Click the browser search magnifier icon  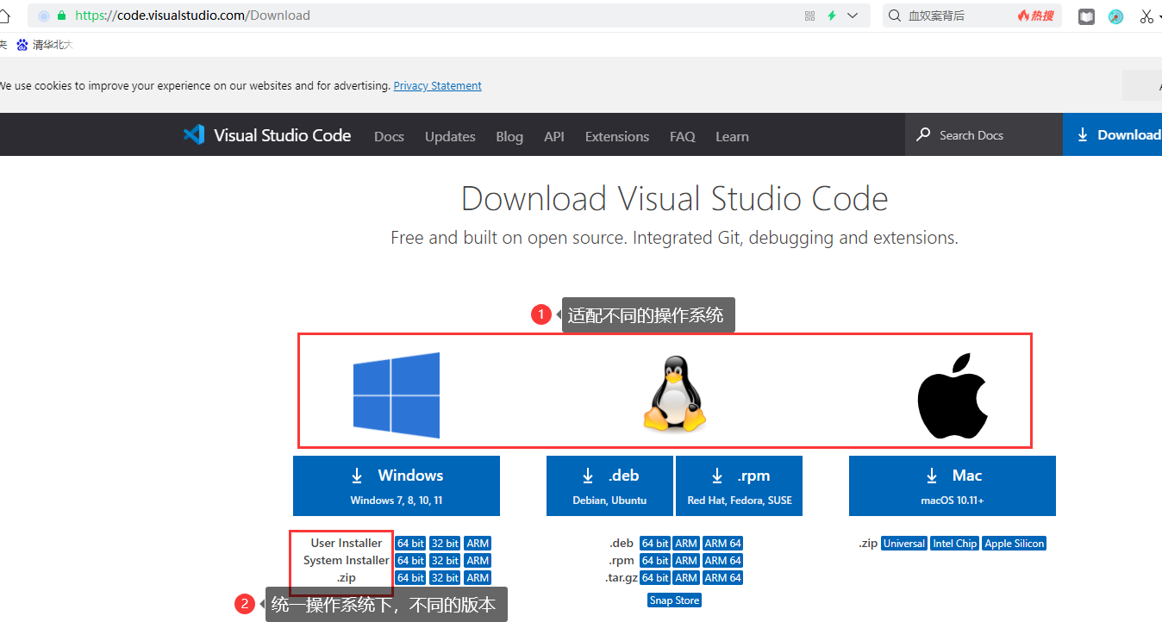click(895, 16)
